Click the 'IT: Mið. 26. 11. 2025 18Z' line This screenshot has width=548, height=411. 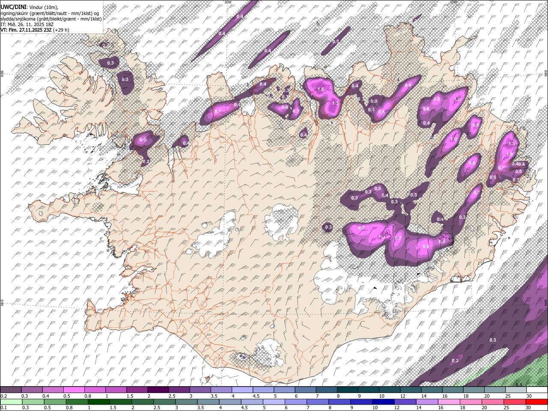tap(27, 24)
